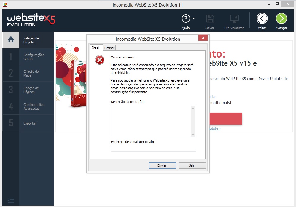
Task: Select step 5 Exportar
Action: coord(28,123)
